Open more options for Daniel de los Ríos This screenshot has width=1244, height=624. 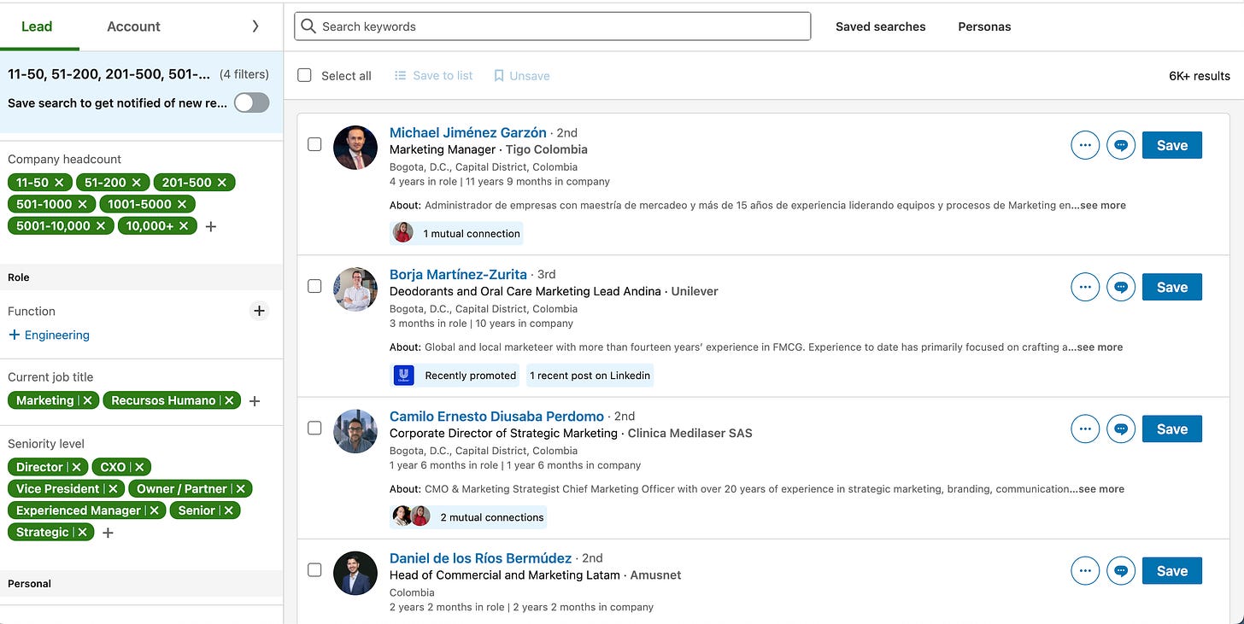click(x=1085, y=570)
